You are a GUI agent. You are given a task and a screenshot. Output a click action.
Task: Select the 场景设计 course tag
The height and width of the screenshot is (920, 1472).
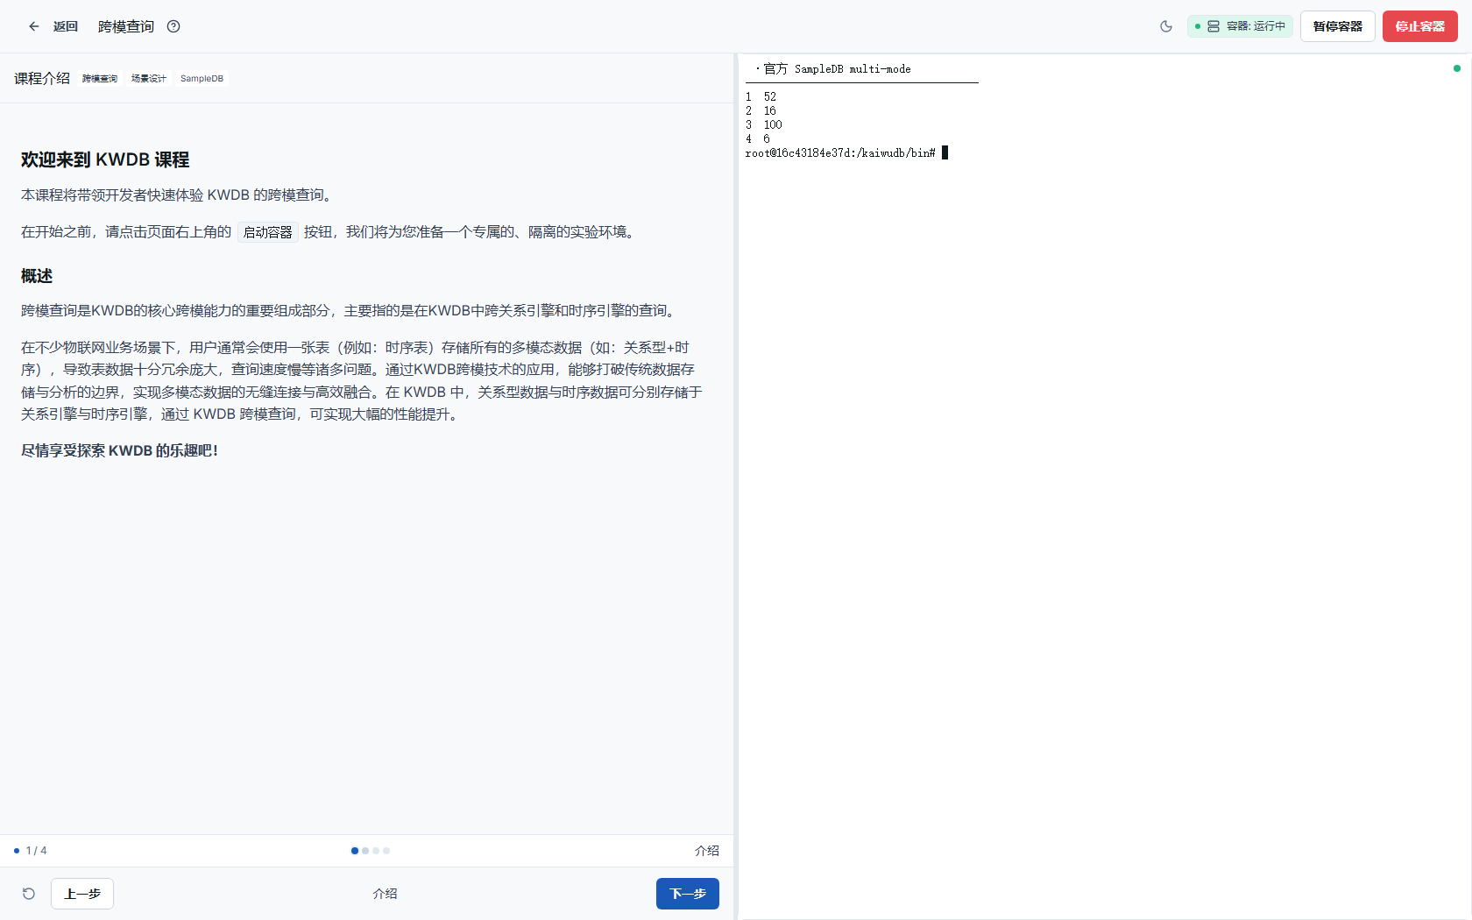149,79
